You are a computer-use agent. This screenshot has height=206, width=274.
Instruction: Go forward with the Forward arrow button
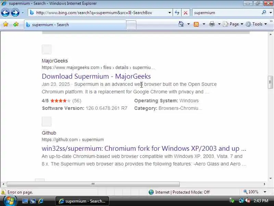(15, 13)
